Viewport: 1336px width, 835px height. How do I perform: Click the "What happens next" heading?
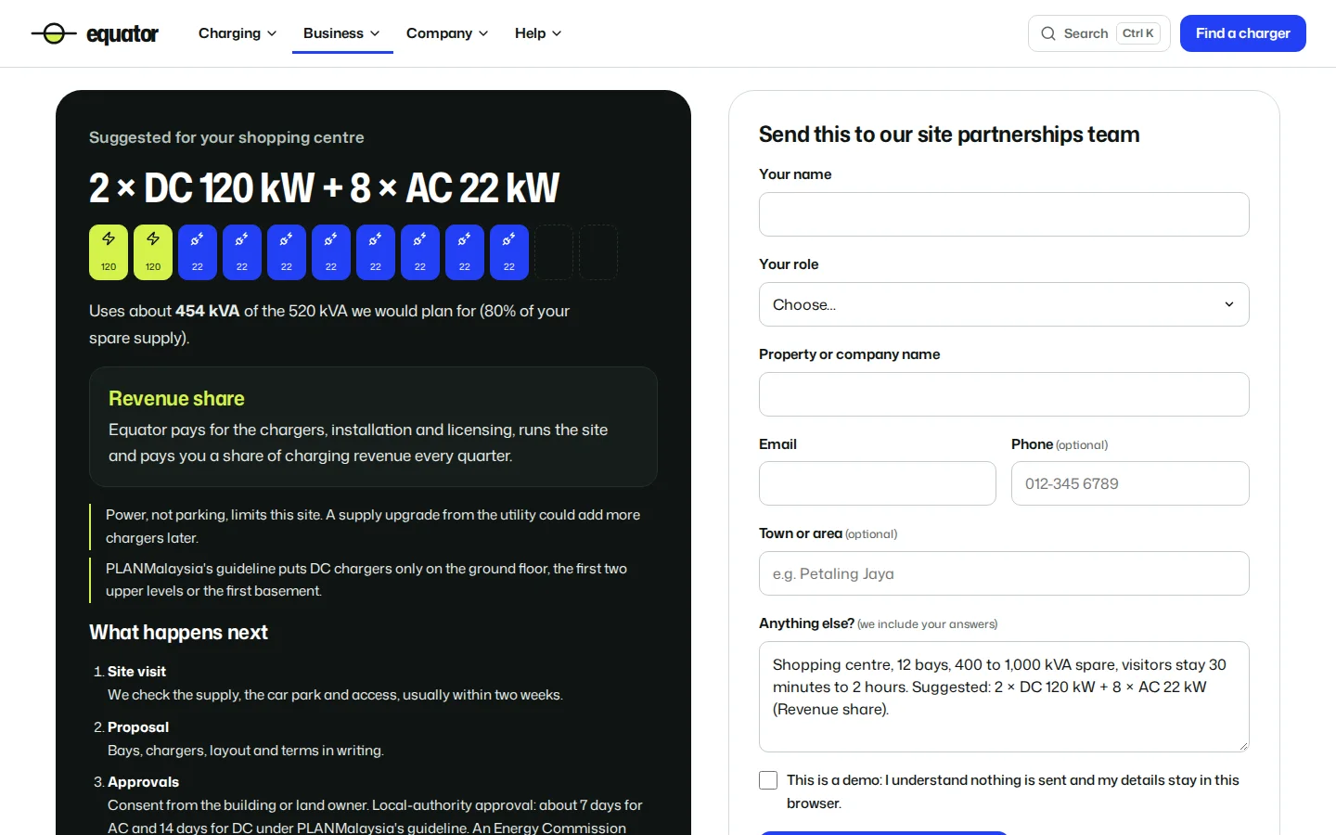[x=178, y=633]
